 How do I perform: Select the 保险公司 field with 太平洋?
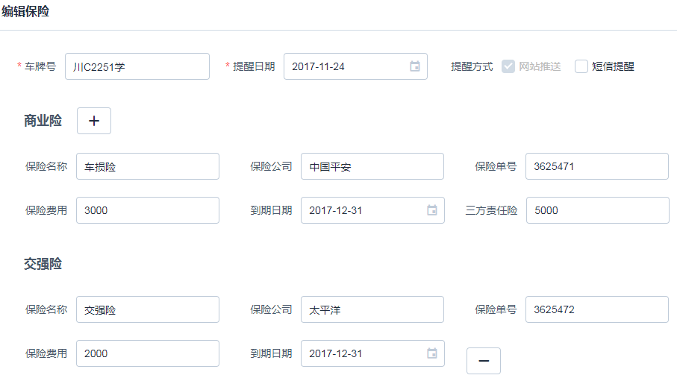(x=372, y=309)
